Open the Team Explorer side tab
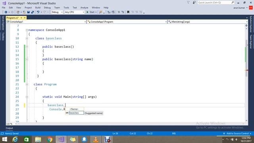The width and height of the screenshot is (254, 143). point(251,42)
